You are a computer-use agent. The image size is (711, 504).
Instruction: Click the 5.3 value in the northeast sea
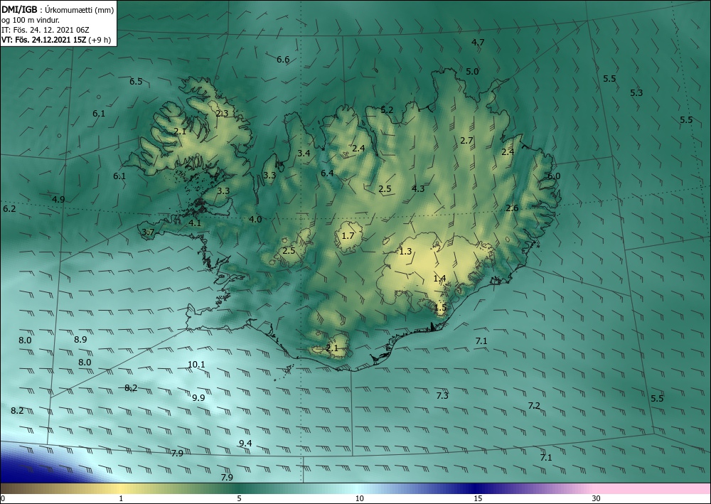pos(636,93)
